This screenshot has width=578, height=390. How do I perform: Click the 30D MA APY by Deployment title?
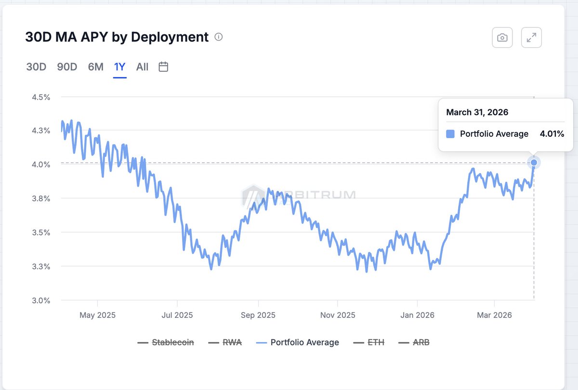pyautogui.click(x=116, y=37)
